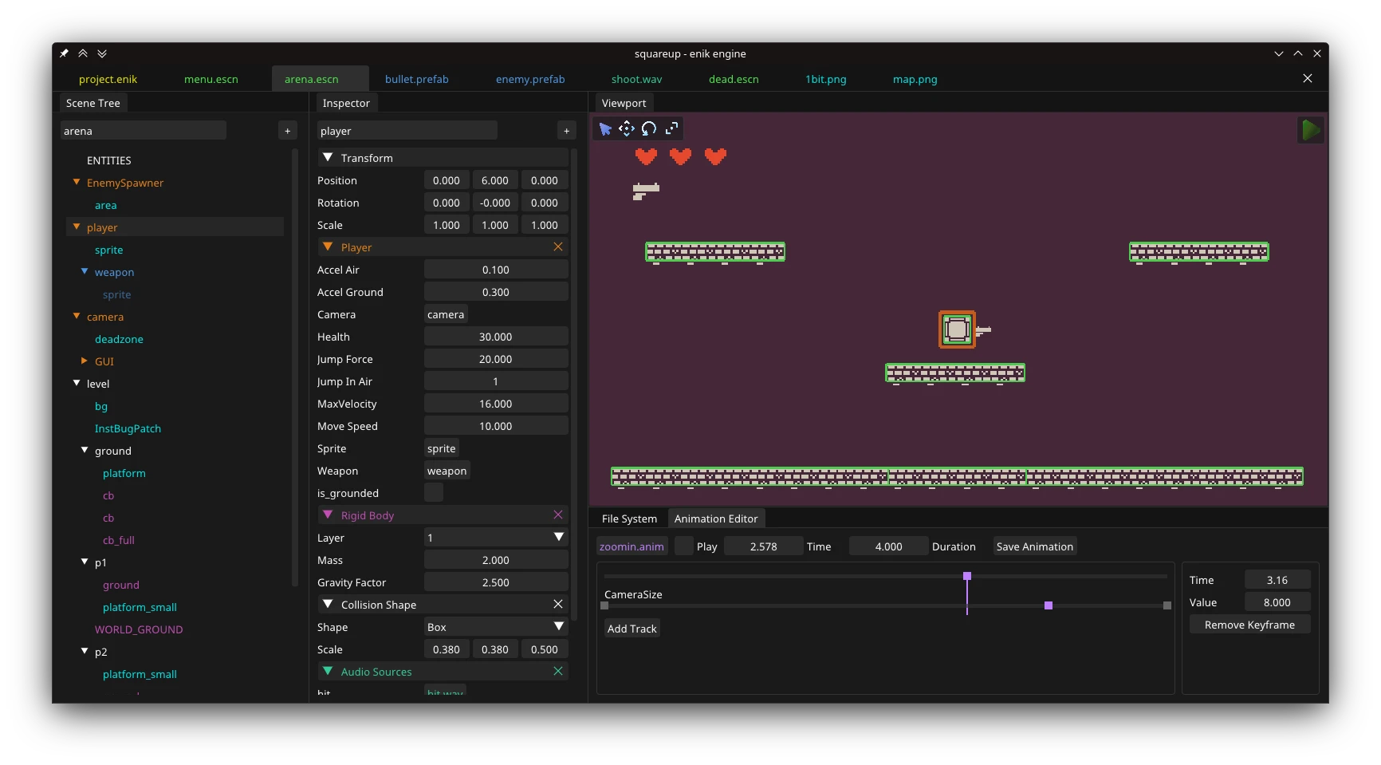Remove the Audio Sources component
Image resolution: width=1381 pixels, height=765 pixels.
point(558,672)
